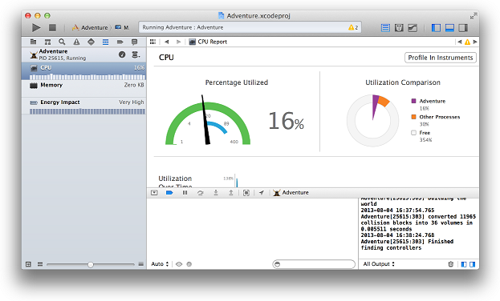Click the variables filter search field

click(x=314, y=264)
